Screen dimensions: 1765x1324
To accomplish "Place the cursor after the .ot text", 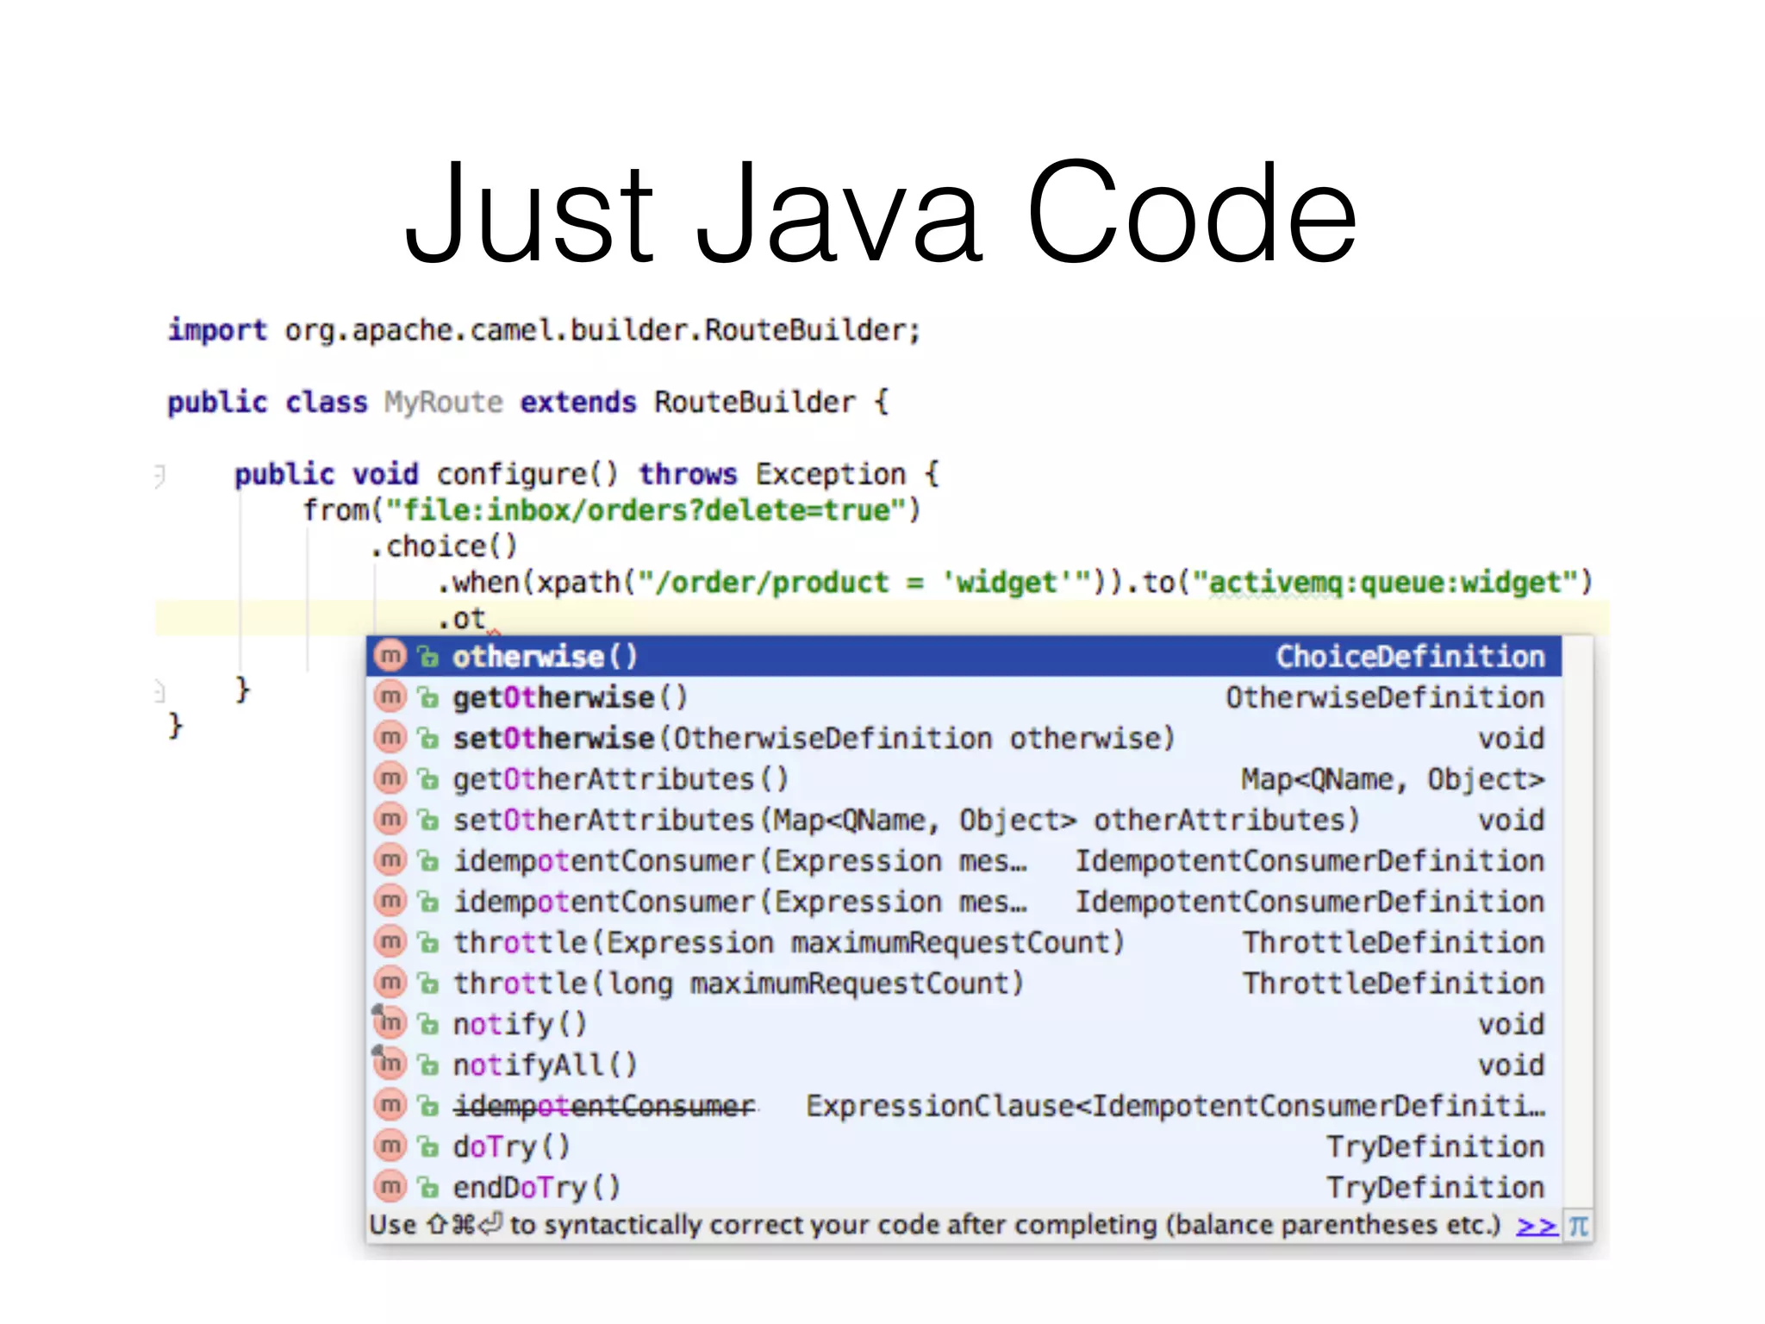I will click(487, 619).
